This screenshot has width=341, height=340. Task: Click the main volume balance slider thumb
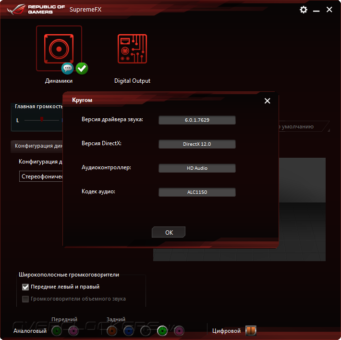point(41,119)
